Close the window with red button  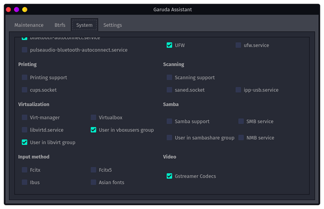[x=8, y=9]
